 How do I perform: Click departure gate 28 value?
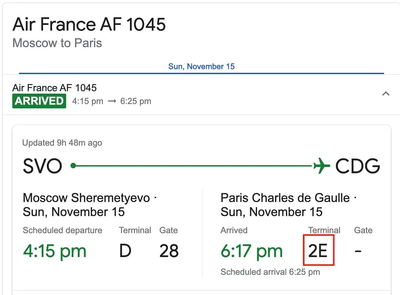point(169,251)
